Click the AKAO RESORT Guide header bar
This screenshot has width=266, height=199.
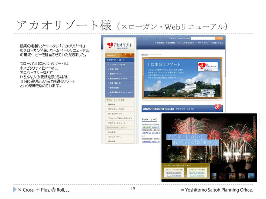tap(182, 109)
